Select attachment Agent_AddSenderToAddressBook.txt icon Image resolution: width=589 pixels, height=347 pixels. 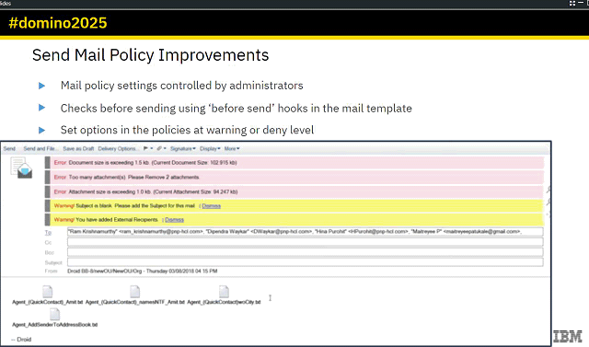click(x=55, y=315)
